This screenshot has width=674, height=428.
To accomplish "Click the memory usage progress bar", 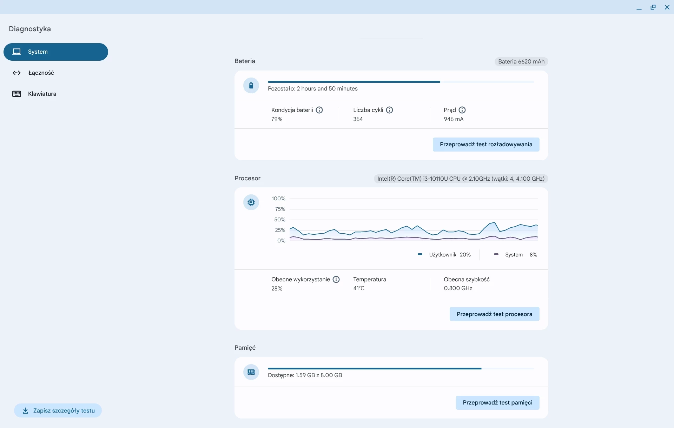I will tap(400, 369).
